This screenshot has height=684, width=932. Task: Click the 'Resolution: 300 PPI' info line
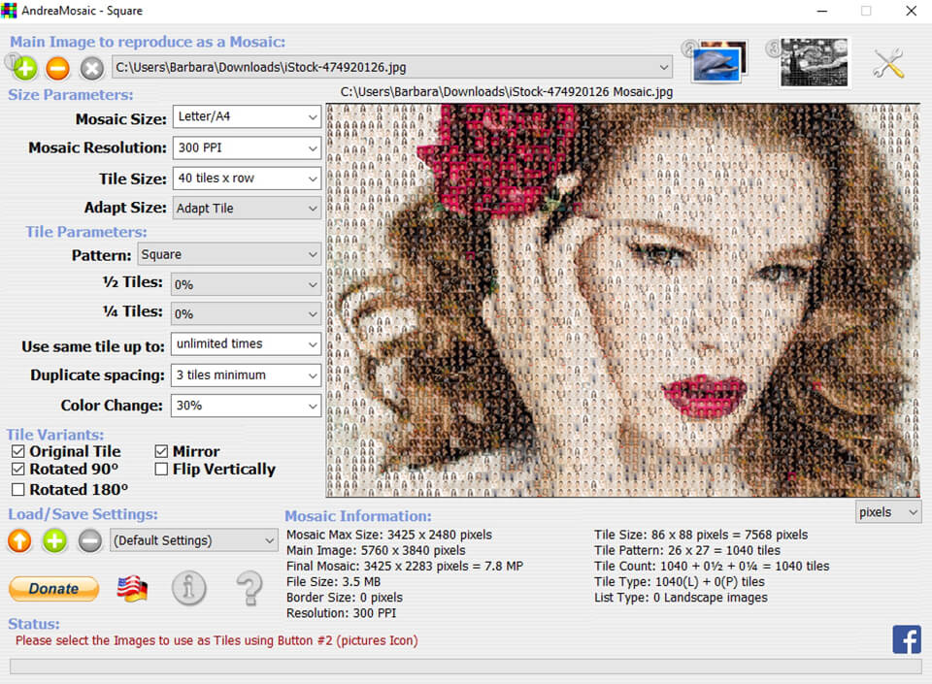[x=341, y=613]
